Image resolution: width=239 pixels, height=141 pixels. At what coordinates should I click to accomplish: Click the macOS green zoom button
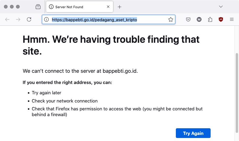point(18,7)
